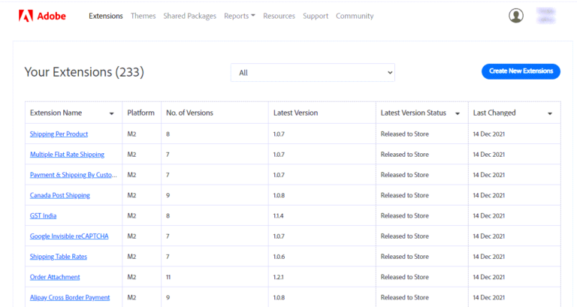This screenshot has height=307, width=577.
Task: Open the Community nav item
Action: click(355, 16)
